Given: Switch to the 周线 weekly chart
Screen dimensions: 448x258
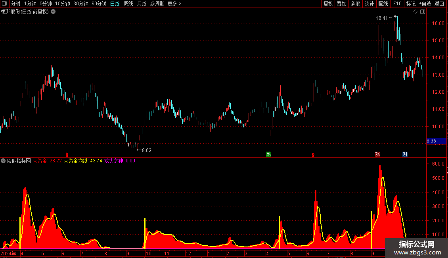Looking at the screenshot, I should click(128, 4).
